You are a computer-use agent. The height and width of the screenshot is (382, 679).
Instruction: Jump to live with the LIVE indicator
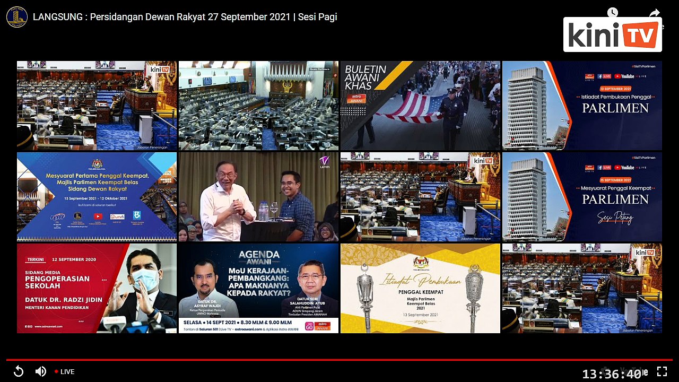point(64,371)
